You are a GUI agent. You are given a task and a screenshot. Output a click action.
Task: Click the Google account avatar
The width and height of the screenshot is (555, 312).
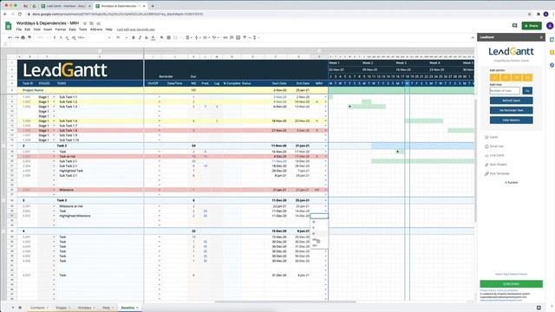pyautogui.click(x=550, y=25)
